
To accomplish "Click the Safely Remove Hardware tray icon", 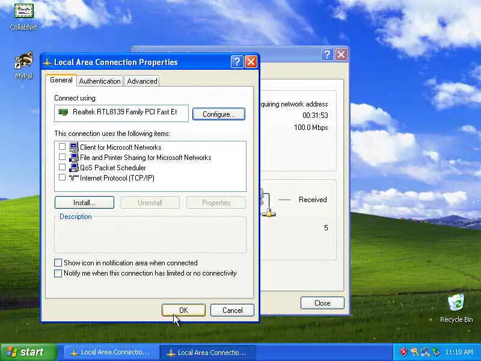I will pos(435,352).
